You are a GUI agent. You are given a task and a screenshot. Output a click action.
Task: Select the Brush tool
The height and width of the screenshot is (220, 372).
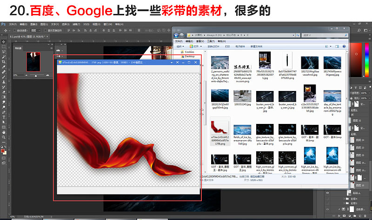tap(4, 77)
